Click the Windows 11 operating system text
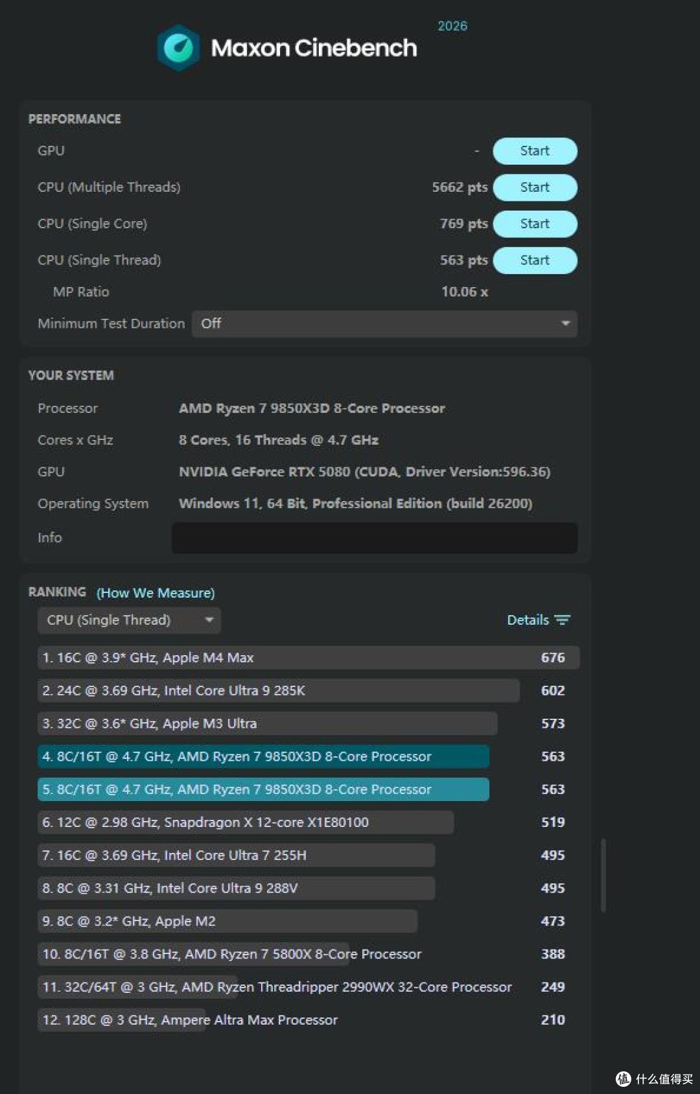700x1094 pixels. click(355, 504)
